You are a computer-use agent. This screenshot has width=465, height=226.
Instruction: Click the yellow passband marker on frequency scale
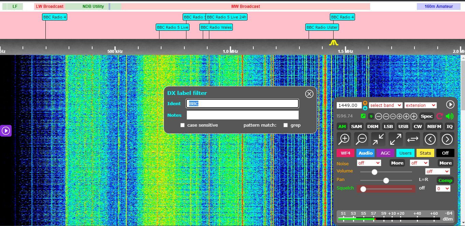(x=334, y=43)
